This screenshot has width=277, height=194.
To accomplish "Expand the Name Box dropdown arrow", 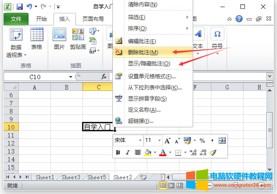I will click(70, 77).
